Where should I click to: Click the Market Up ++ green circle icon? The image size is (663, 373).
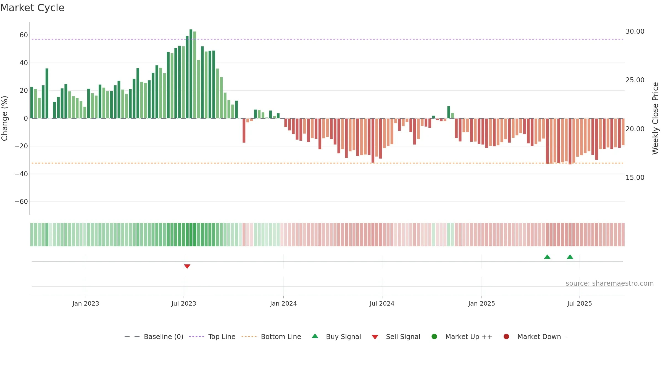434,337
